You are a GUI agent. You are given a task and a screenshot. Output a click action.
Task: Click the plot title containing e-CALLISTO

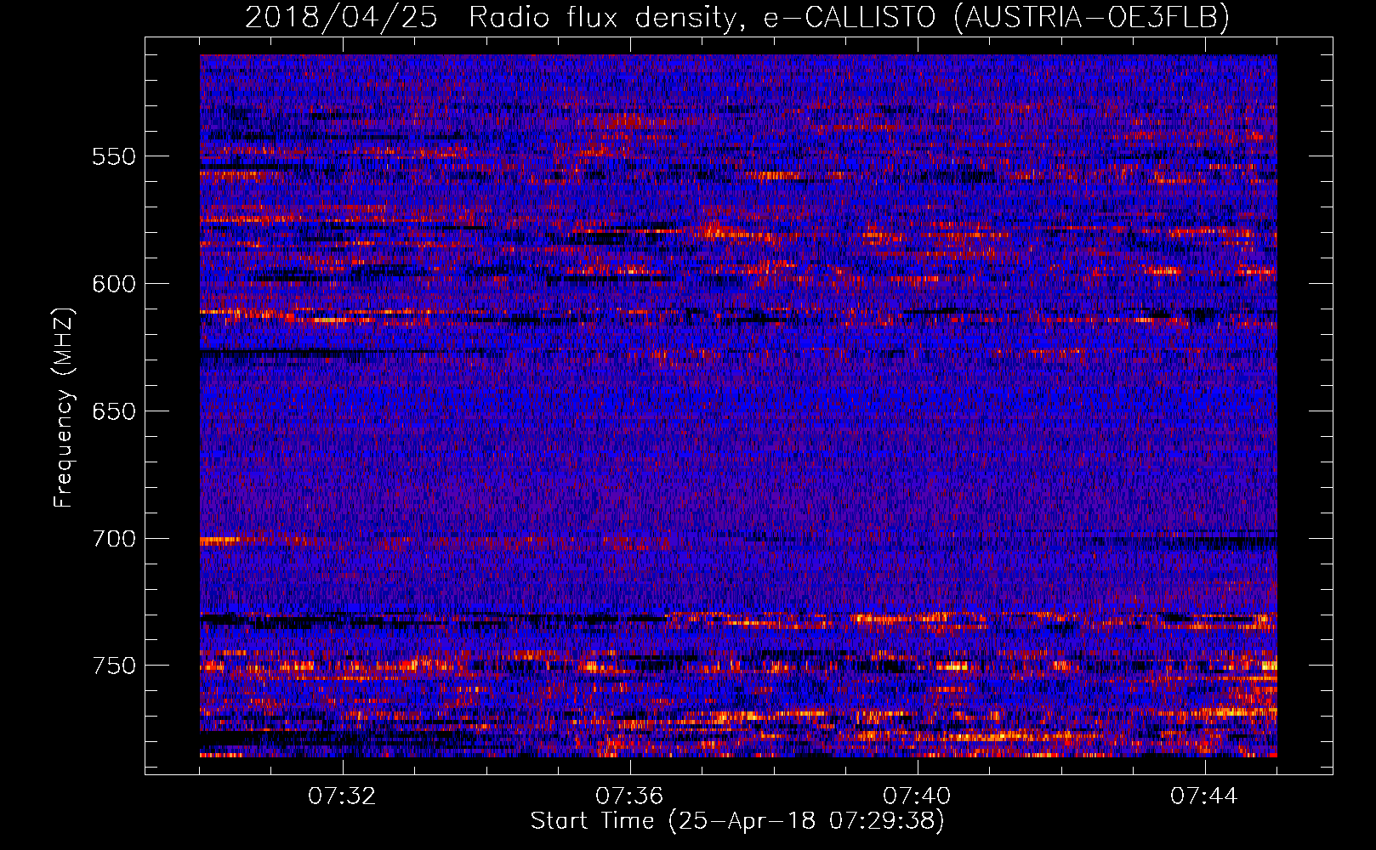(x=737, y=17)
